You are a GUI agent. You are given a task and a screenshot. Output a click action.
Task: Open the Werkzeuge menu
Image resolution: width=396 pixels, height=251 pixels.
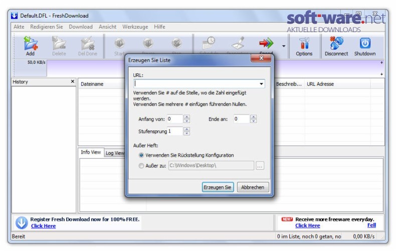pos(135,27)
